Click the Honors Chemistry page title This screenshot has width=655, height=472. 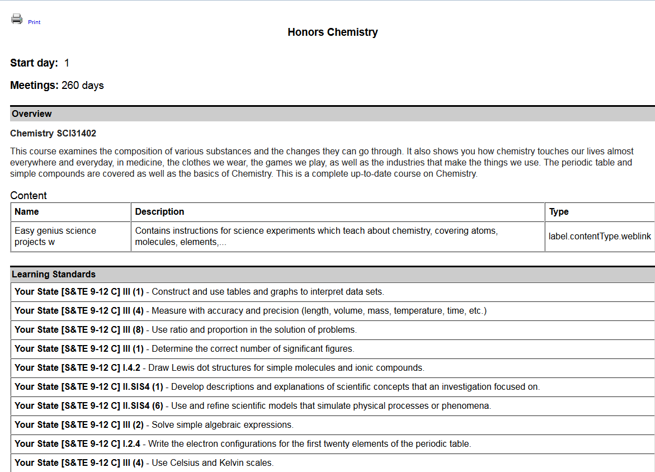click(x=332, y=32)
